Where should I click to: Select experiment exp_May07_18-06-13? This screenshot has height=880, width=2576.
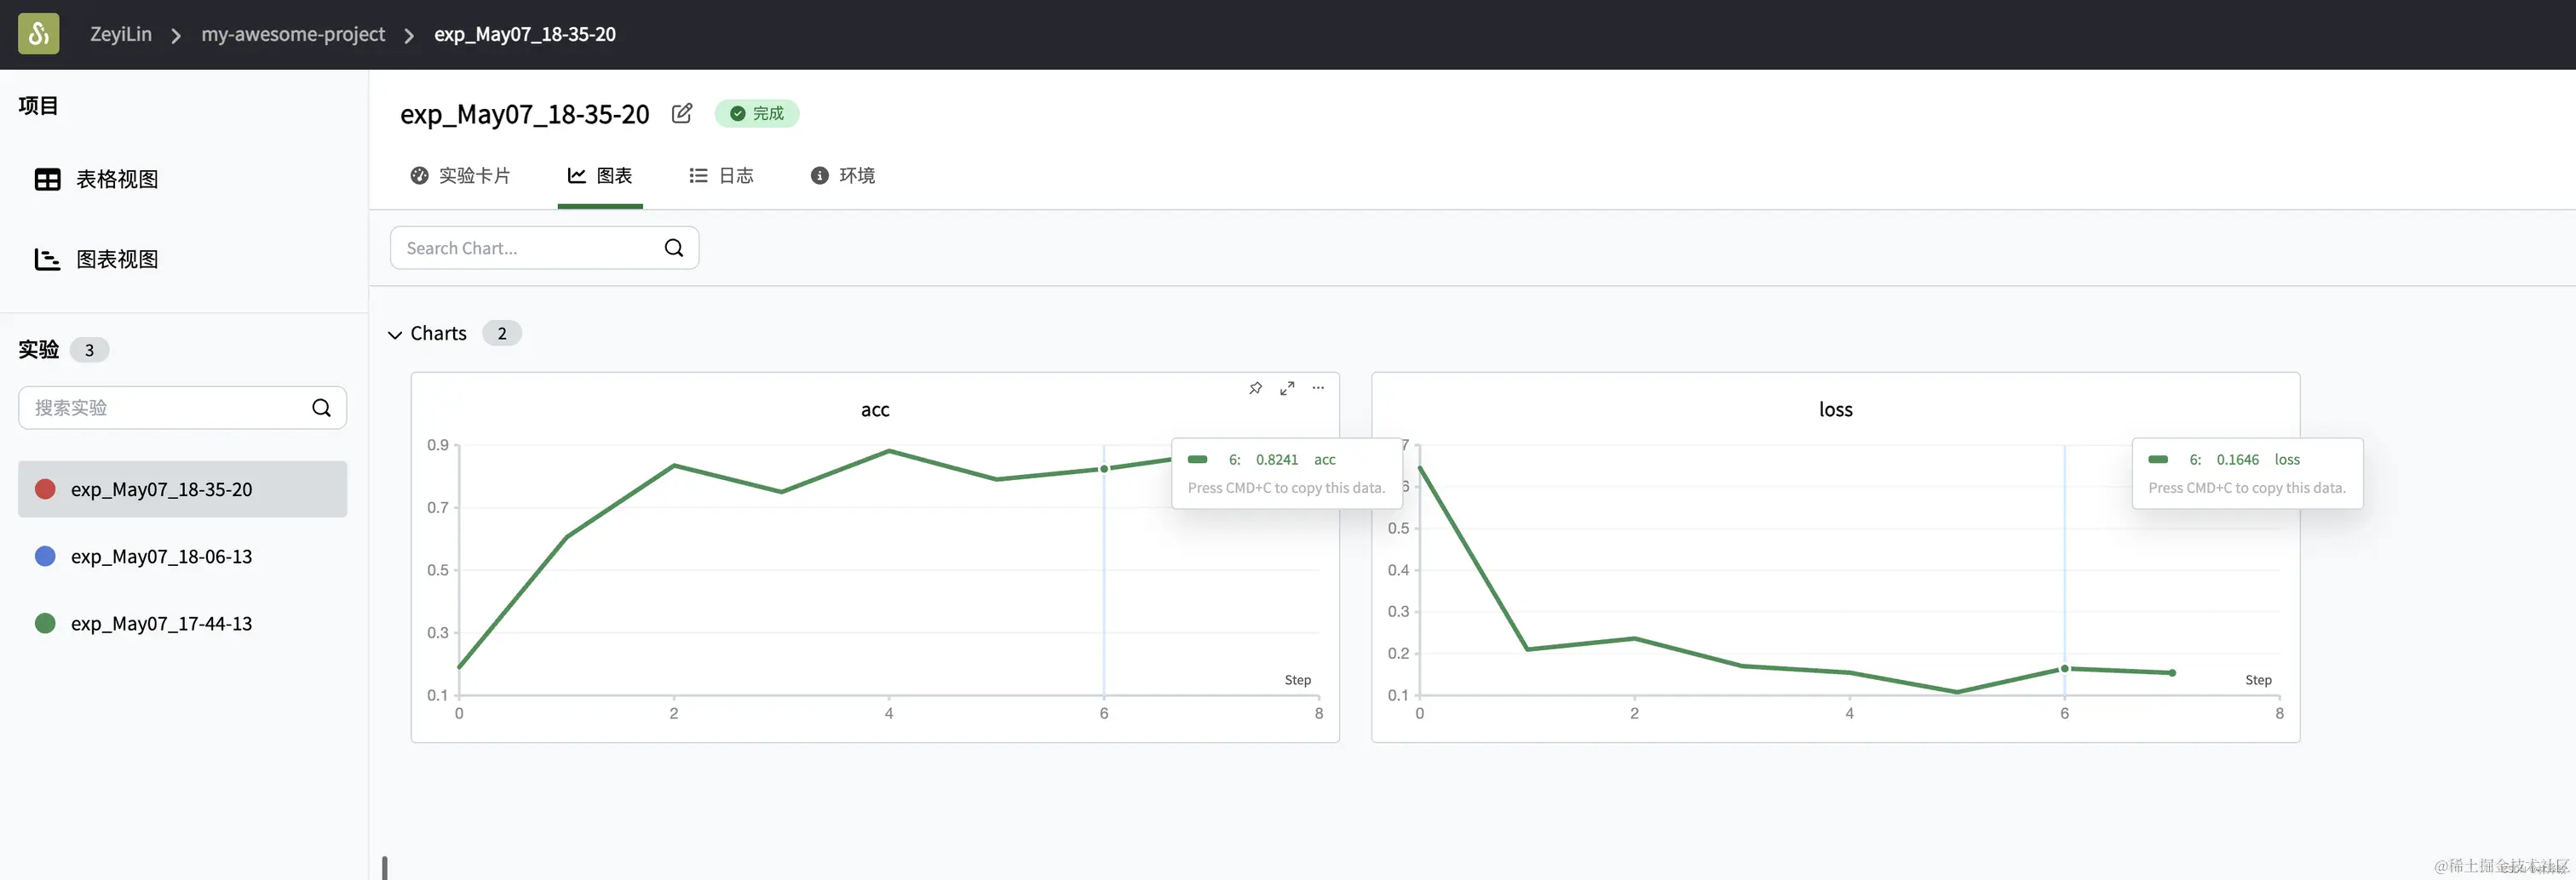tap(182, 557)
